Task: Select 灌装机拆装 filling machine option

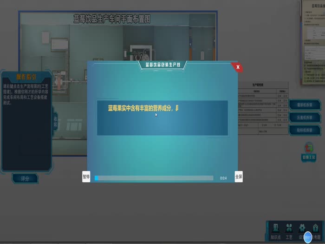Action: click(305, 105)
